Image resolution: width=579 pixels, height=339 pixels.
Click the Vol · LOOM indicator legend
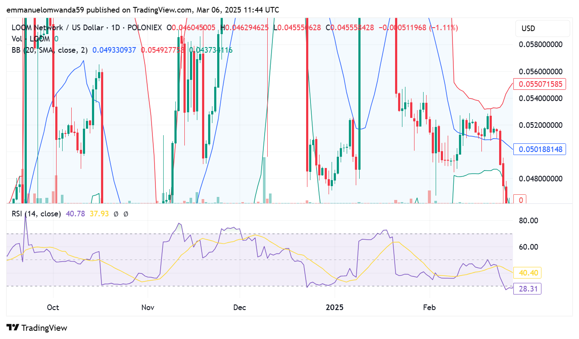(32, 39)
